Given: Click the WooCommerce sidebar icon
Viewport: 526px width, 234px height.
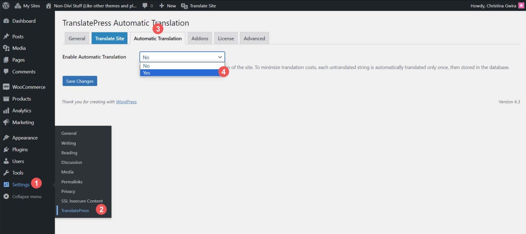Looking at the screenshot, I should 7,87.
